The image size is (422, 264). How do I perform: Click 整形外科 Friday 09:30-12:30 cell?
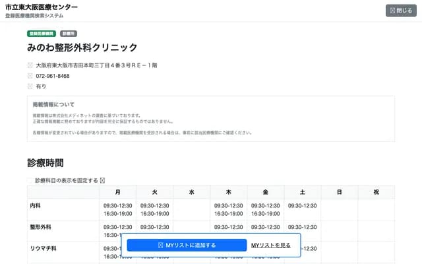pyautogui.click(x=266, y=227)
